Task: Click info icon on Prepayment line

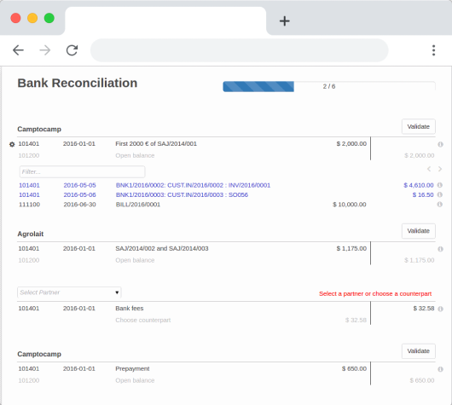Action: pyautogui.click(x=440, y=369)
